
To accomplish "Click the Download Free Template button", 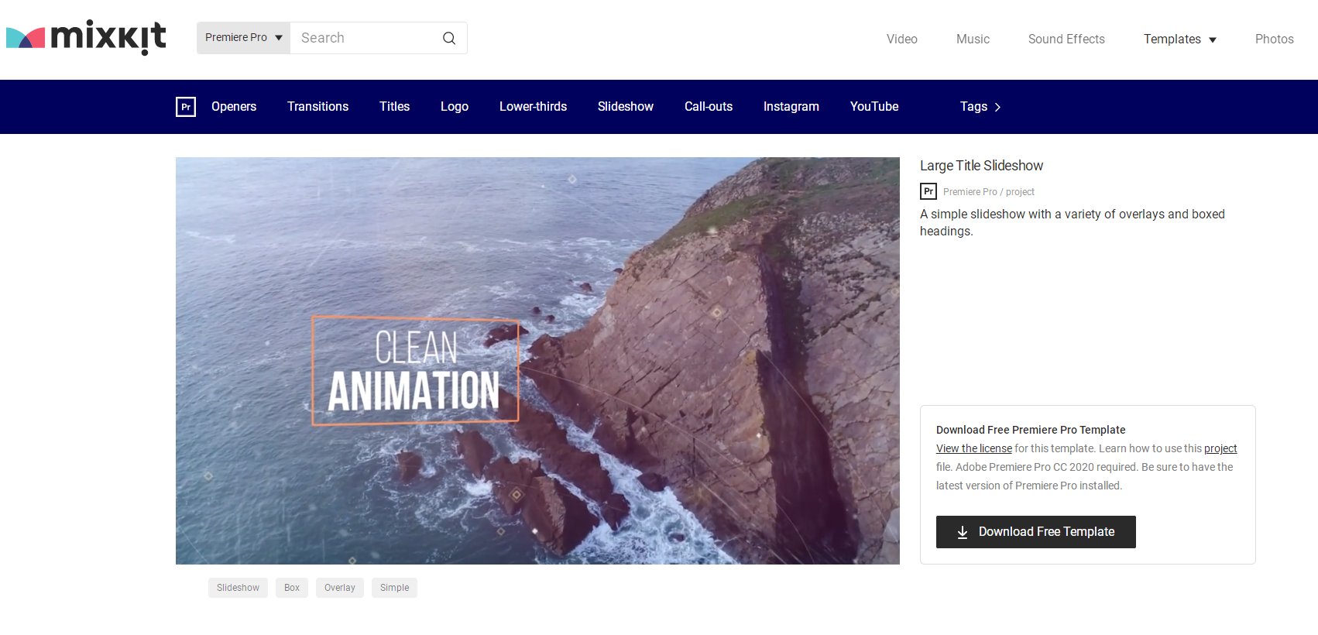I will (1036, 532).
